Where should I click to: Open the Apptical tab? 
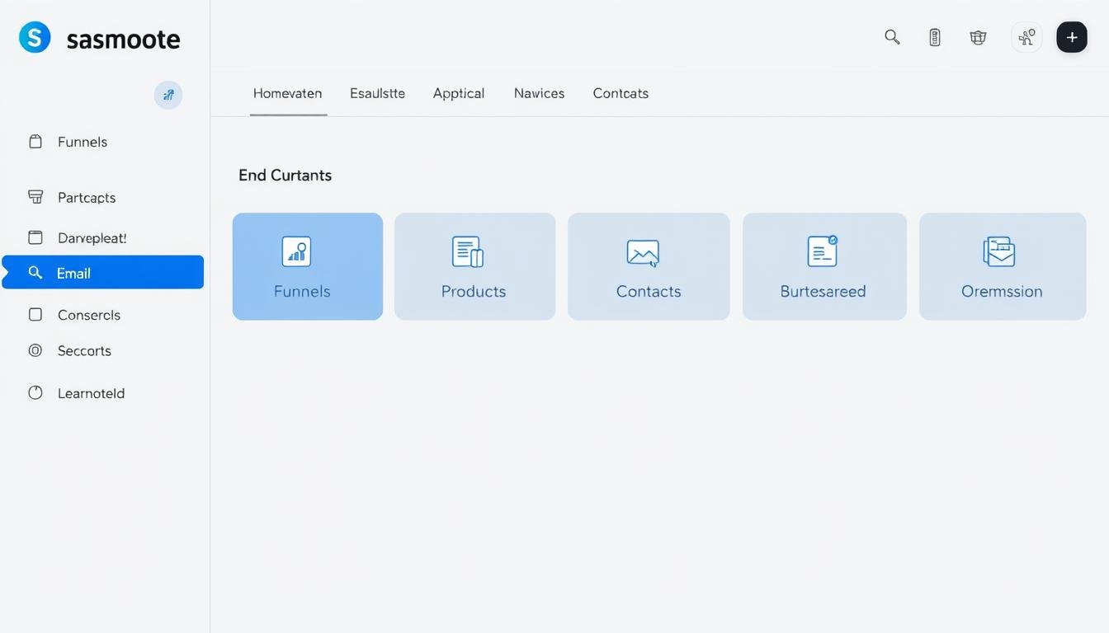(458, 93)
